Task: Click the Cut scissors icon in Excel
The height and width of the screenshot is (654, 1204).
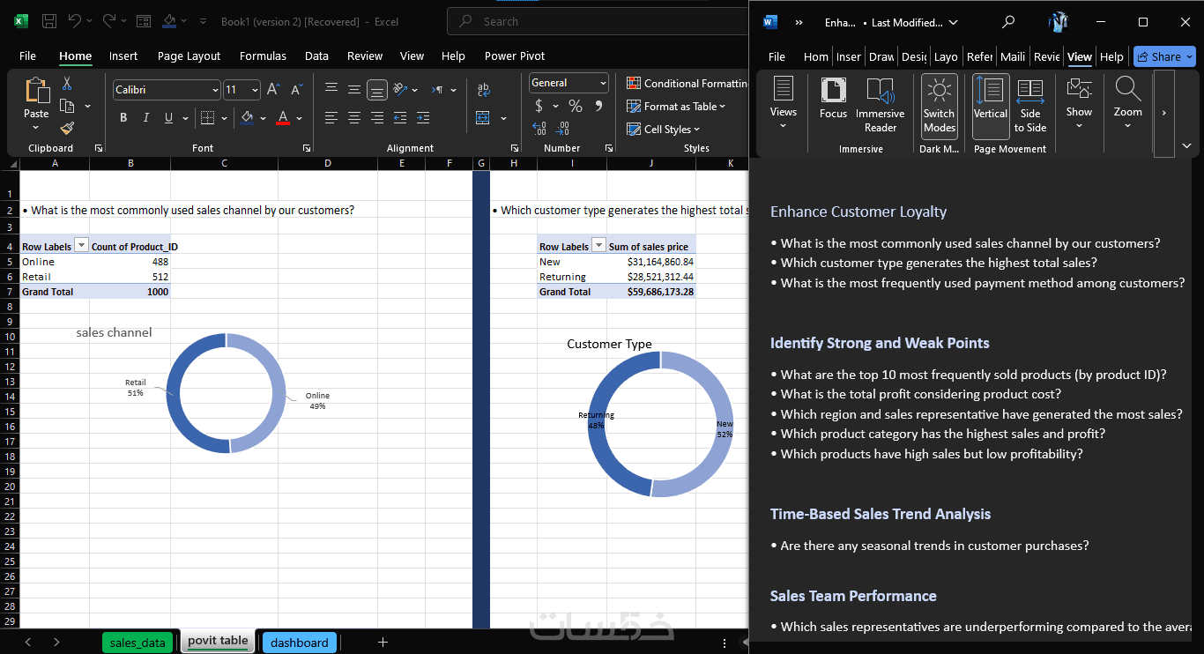Action: click(67, 84)
